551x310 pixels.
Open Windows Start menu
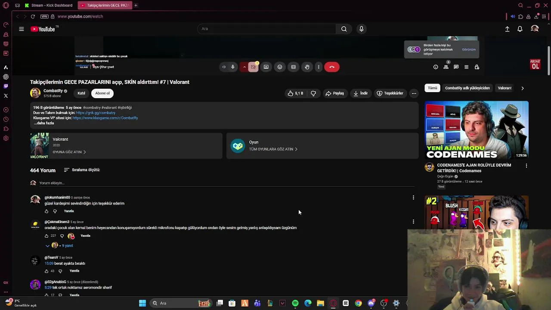(142, 303)
